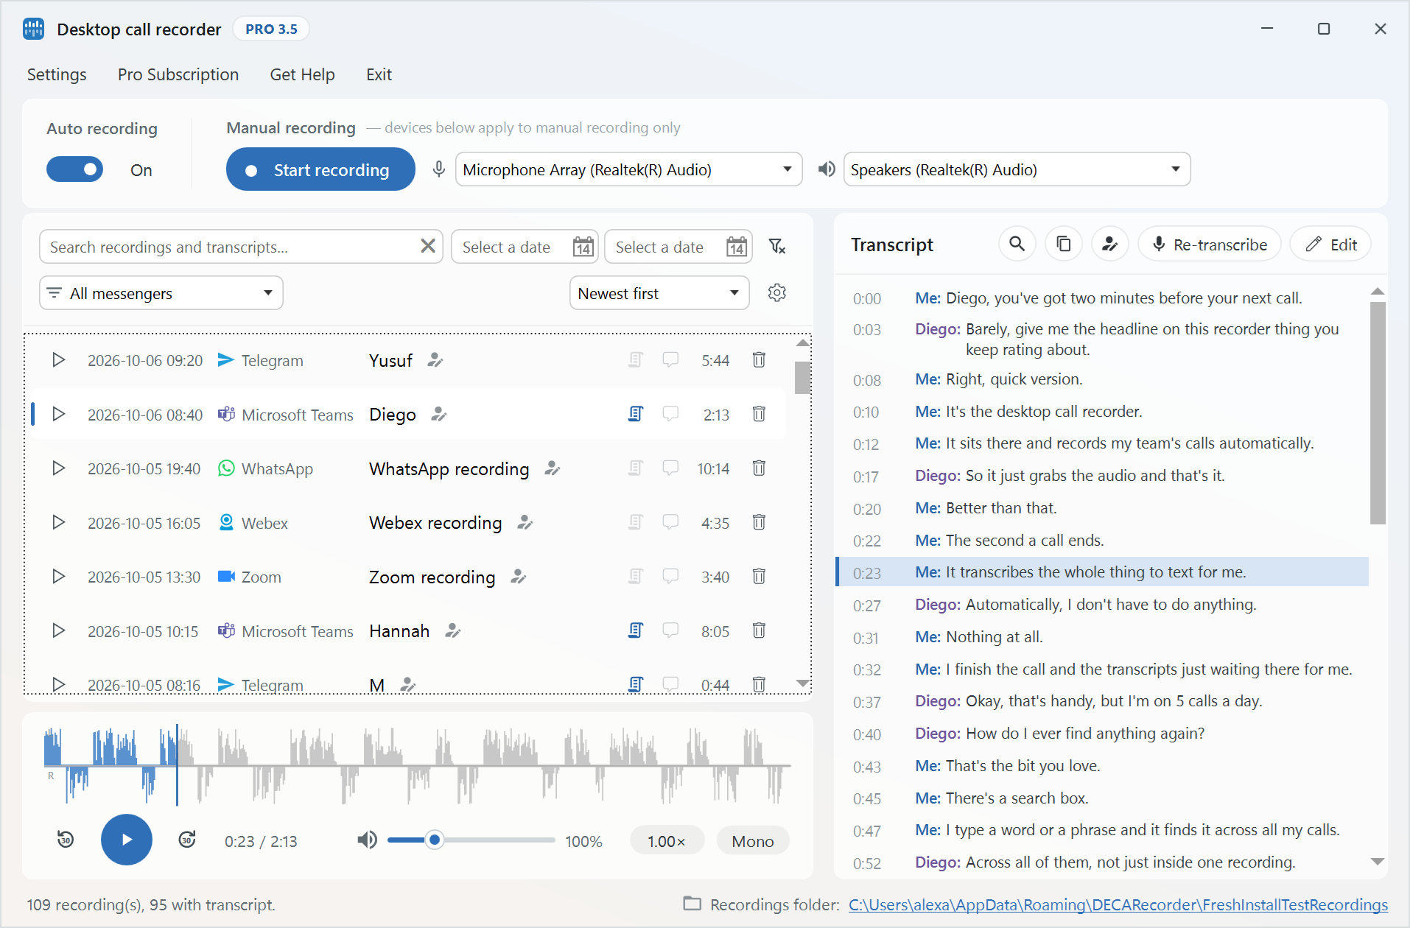Screen dimensions: 1410x928
Task: Expand the All messengers filter
Action: [x=161, y=293]
